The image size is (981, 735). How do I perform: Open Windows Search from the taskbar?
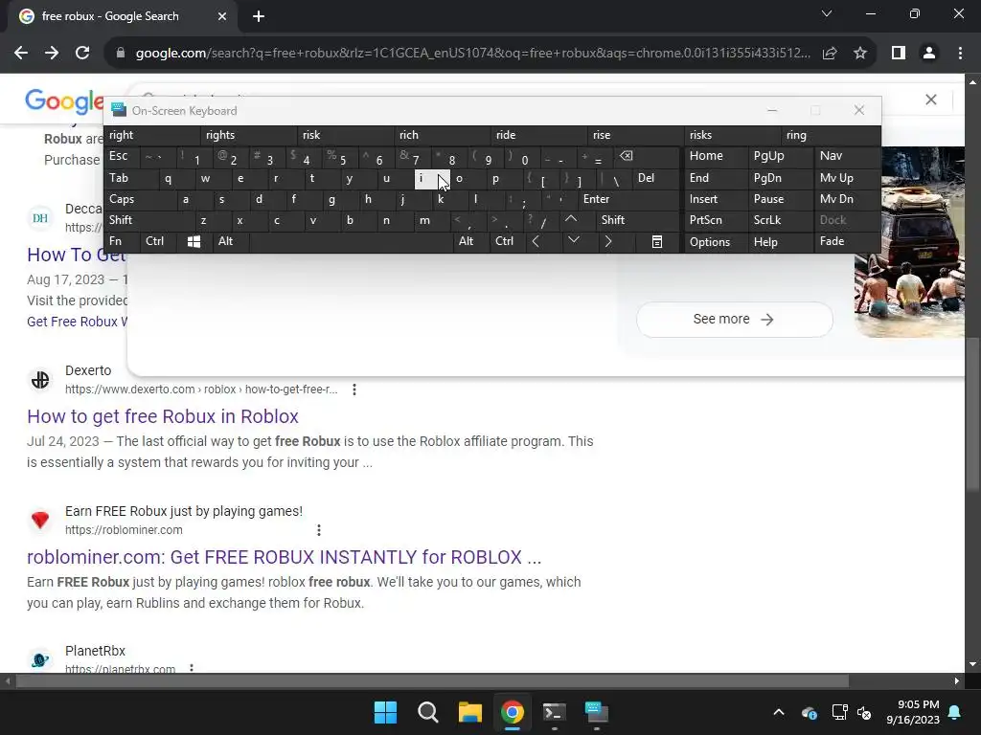428,712
